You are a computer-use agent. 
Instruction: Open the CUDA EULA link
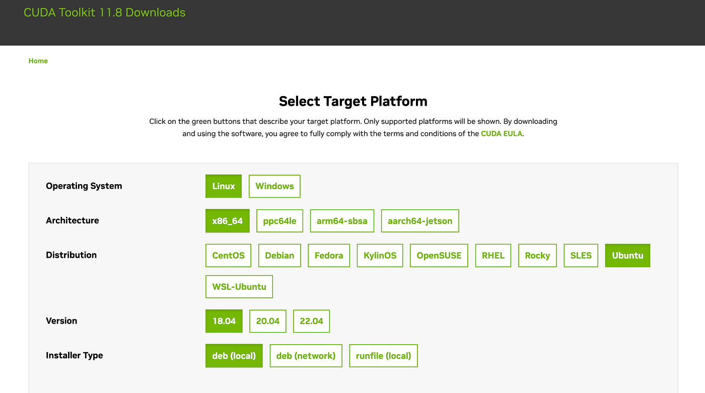(x=502, y=134)
